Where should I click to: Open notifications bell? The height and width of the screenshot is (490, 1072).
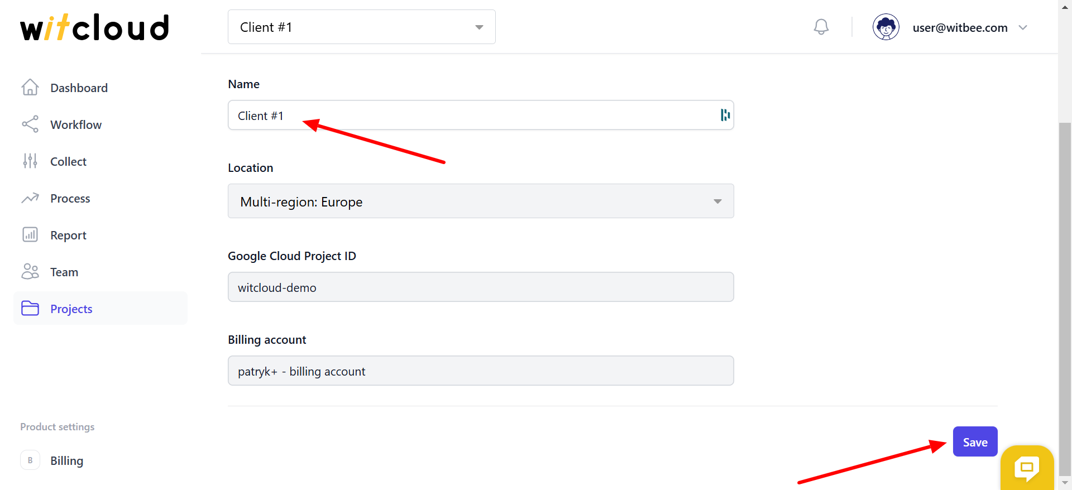point(821,27)
